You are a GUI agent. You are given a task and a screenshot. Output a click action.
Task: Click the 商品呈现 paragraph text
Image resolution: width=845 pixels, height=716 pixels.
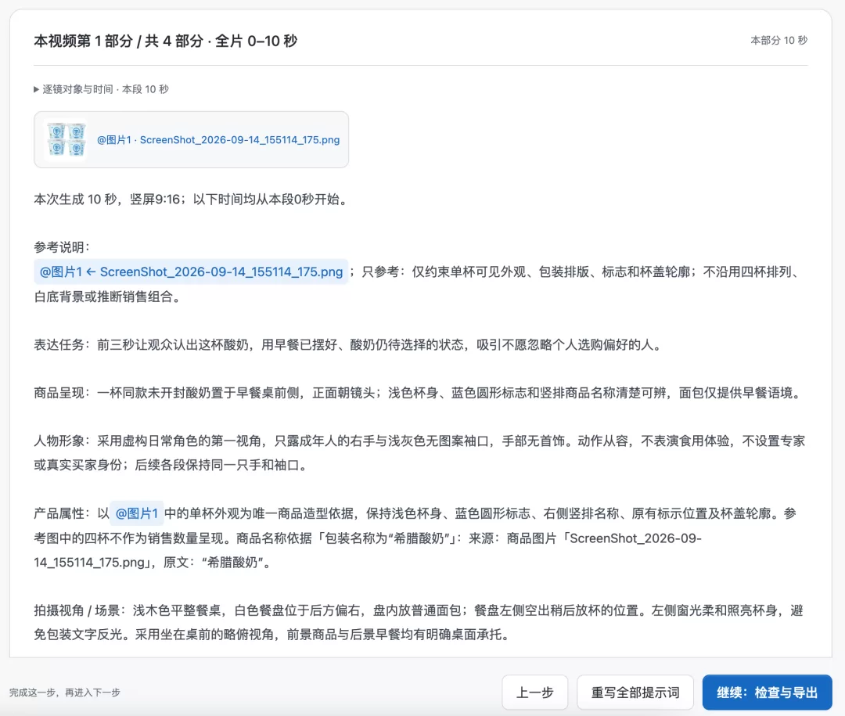coord(419,393)
